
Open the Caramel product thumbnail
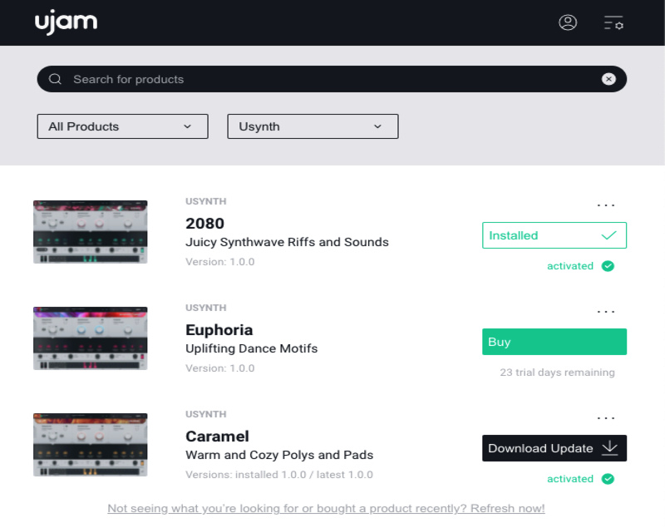point(91,445)
